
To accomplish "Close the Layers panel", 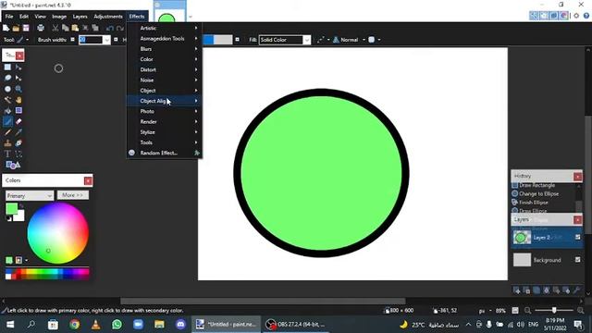I will (577, 220).
